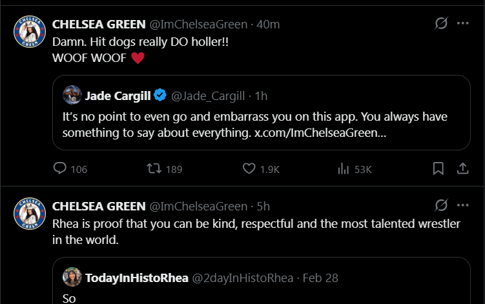Image resolution: width=485 pixels, height=304 pixels.
Task: Open Chelsea Green avatar on first tweet
Action: point(29,32)
